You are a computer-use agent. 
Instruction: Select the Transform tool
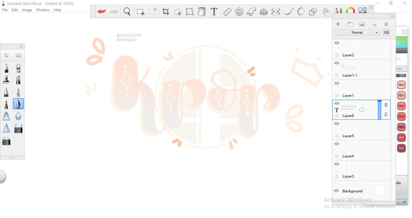coord(190,12)
